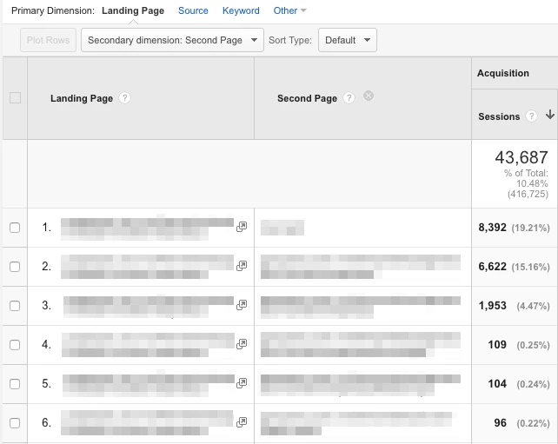
Task: Check the checkbox for row 2
Action: [x=15, y=267]
